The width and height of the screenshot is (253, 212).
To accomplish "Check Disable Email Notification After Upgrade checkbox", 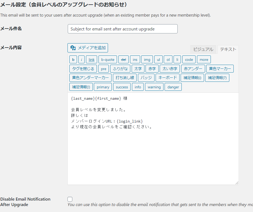I will coord(70,199).
